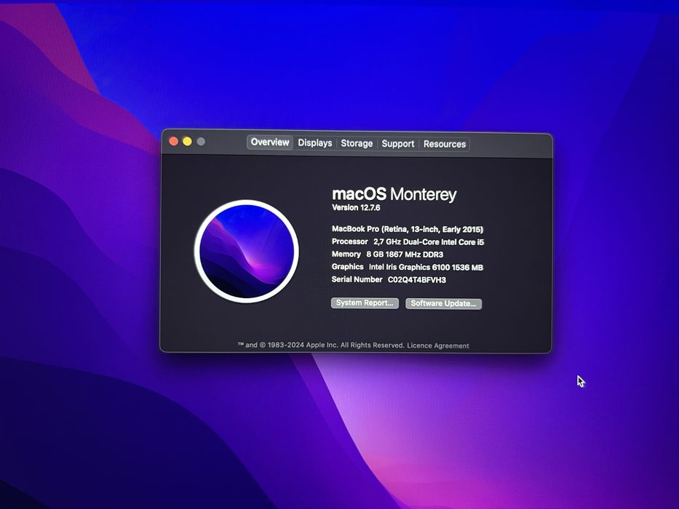Click the MacBook Pro model line
The height and width of the screenshot is (509, 679).
click(x=408, y=229)
